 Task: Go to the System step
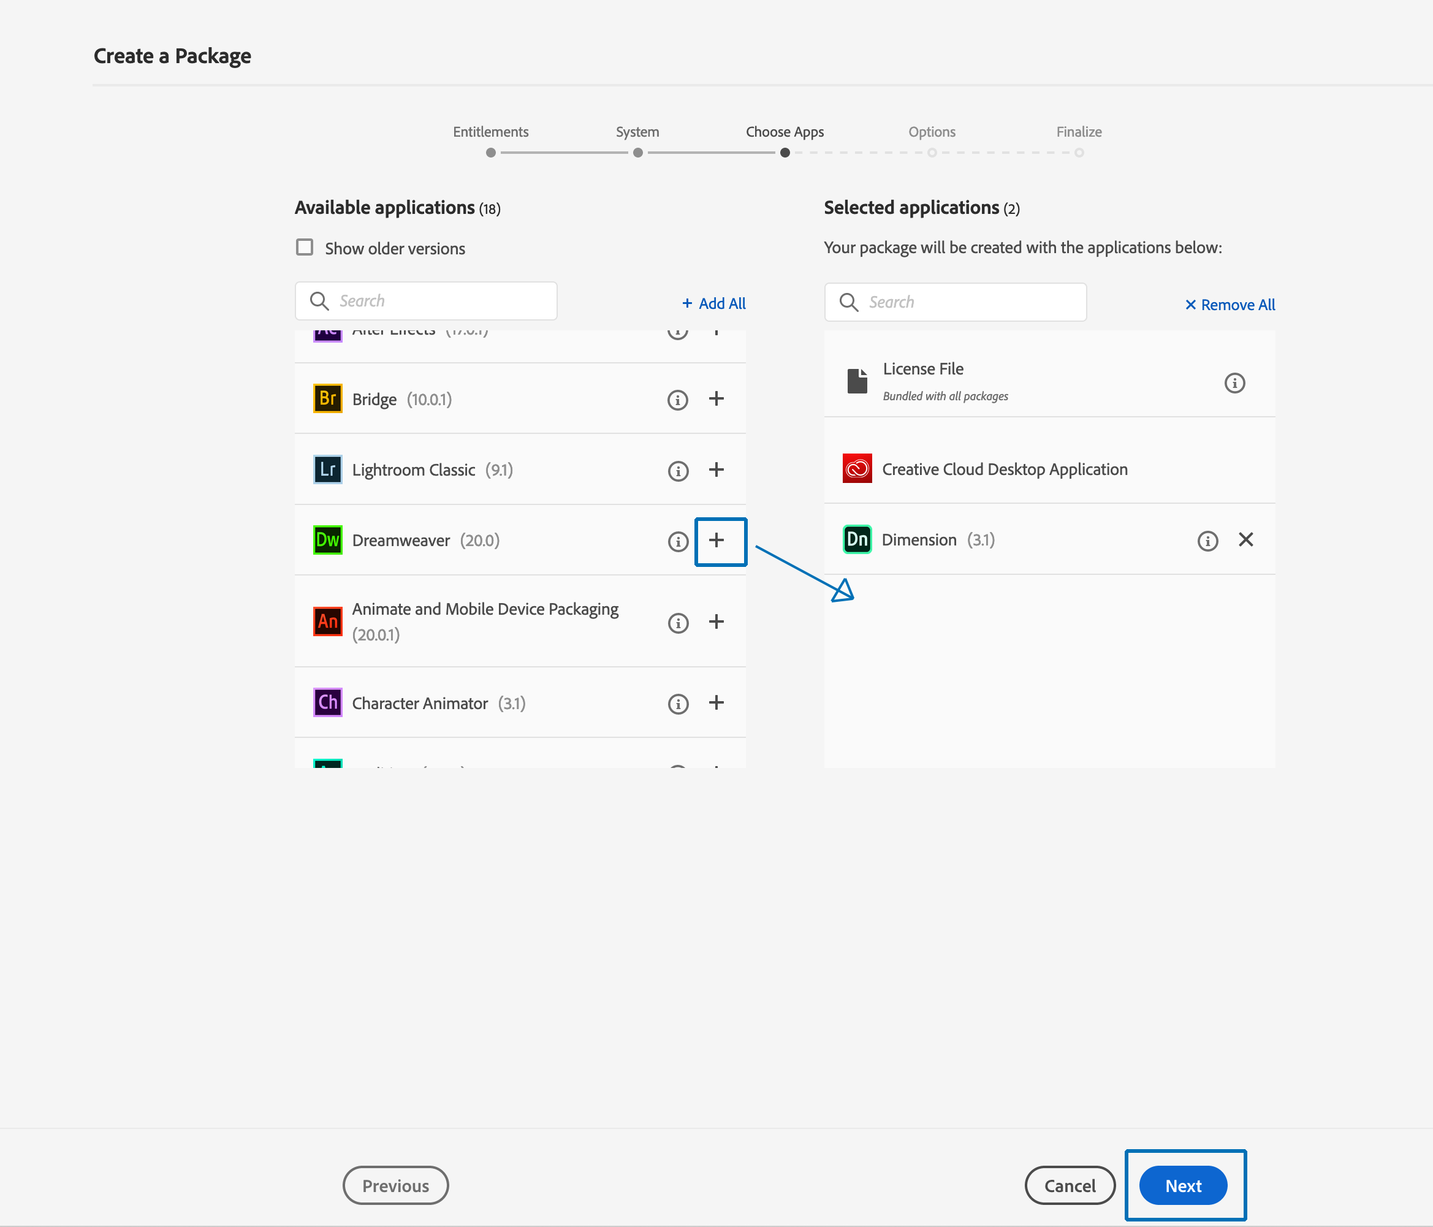pyautogui.click(x=637, y=152)
